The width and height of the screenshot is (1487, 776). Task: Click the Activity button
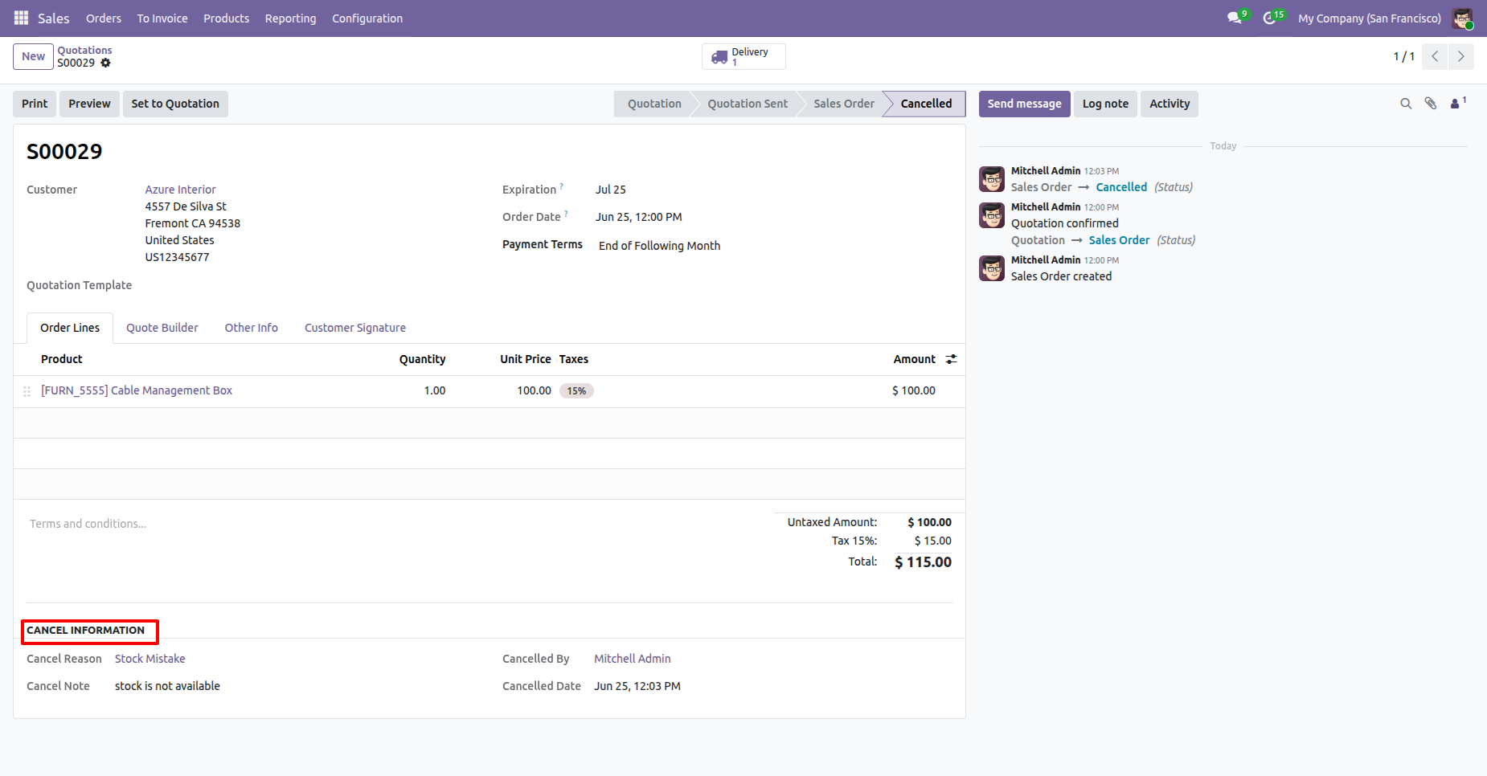click(x=1170, y=104)
